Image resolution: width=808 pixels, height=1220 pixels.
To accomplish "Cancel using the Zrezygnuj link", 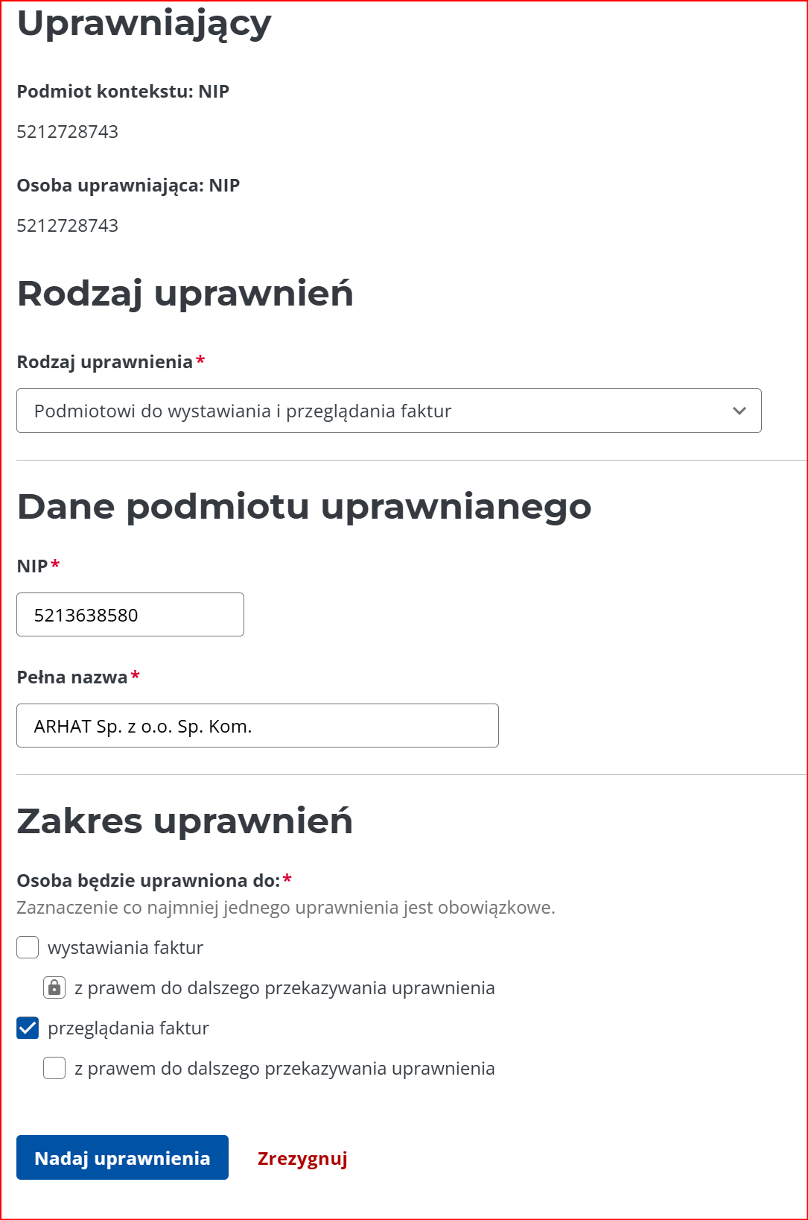I will point(302,1158).
